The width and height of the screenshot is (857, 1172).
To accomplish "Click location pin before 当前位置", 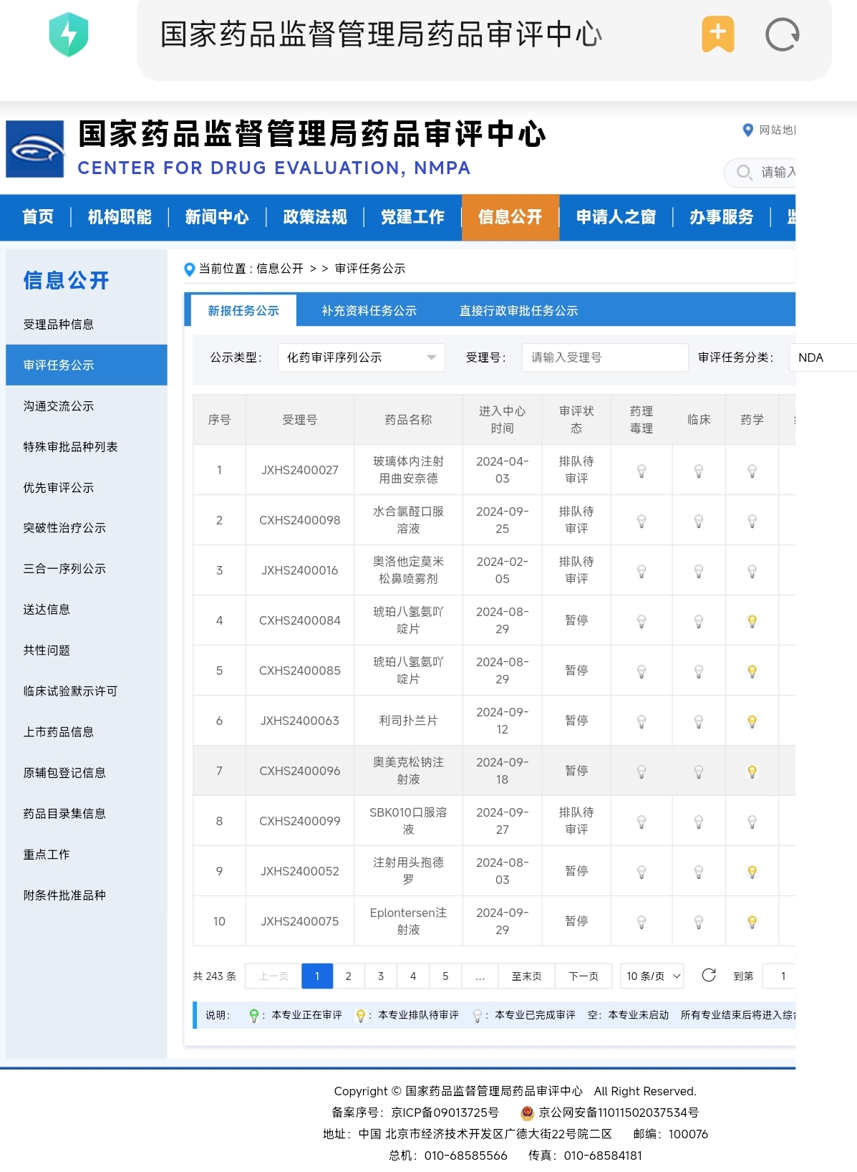I will tap(190, 269).
